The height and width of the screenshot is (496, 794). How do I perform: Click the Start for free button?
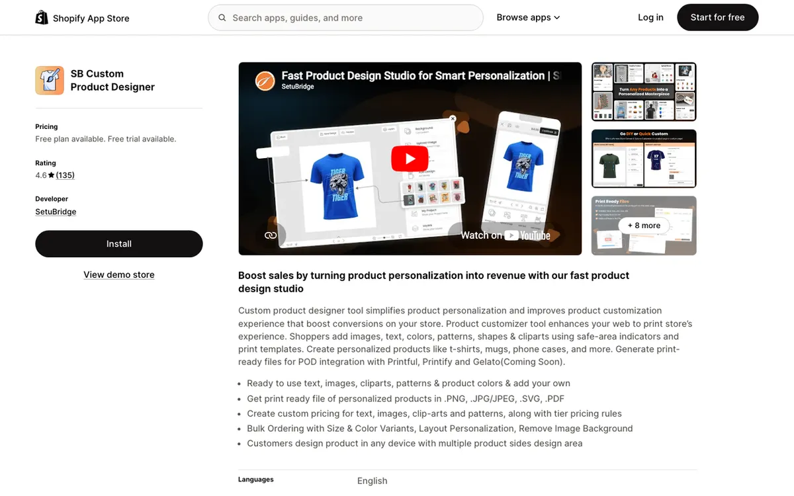click(x=717, y=18)
